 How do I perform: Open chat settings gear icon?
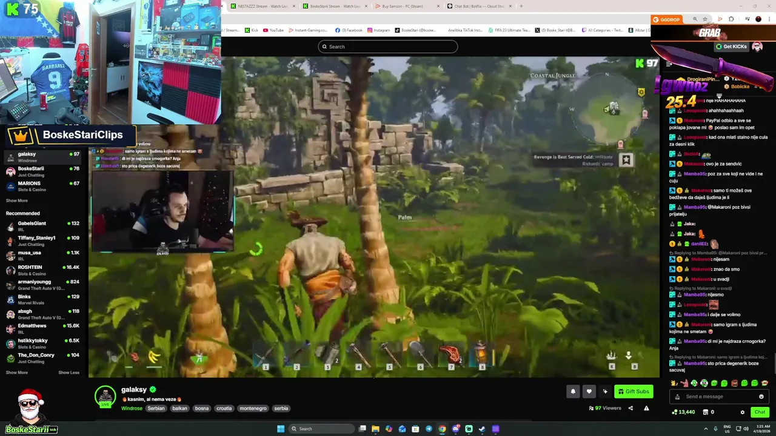(x=743, y=412)
